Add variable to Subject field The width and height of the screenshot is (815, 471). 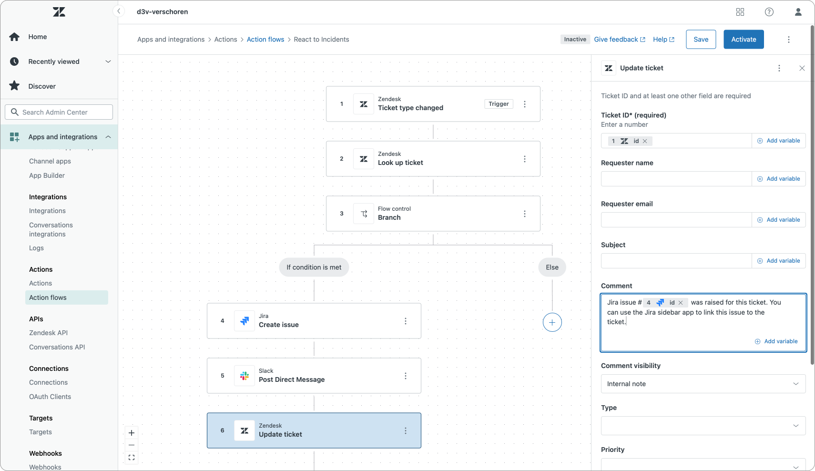[779, 261]
